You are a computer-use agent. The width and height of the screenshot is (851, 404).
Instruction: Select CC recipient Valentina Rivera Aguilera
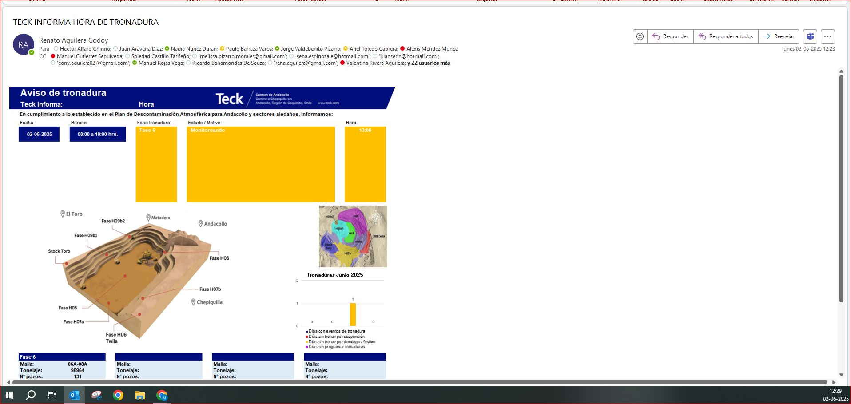[x=376, y=63]
